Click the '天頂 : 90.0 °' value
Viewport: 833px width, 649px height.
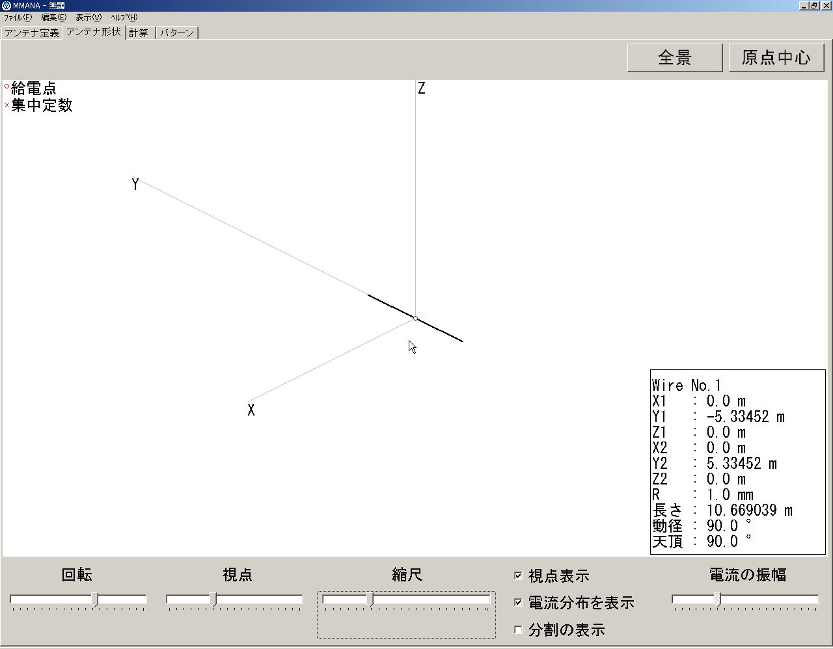coord(702,542)
